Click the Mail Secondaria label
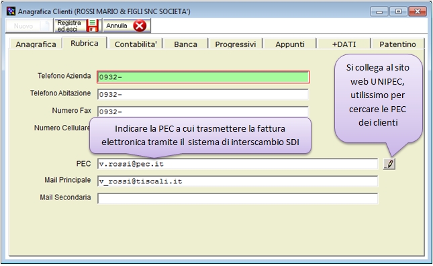The height and width of the screenshot is (266, 433). coord(65,197)
